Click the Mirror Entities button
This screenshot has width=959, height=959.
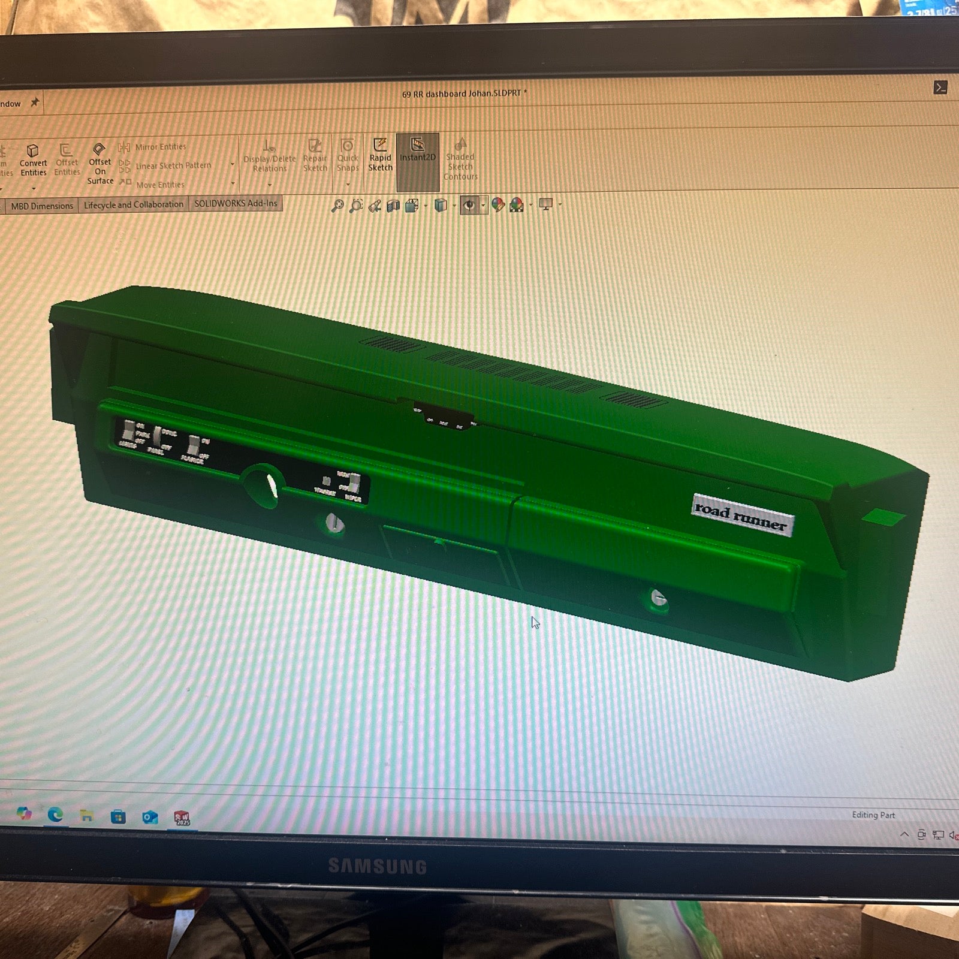pyautogui.click(x=160, y=147)
